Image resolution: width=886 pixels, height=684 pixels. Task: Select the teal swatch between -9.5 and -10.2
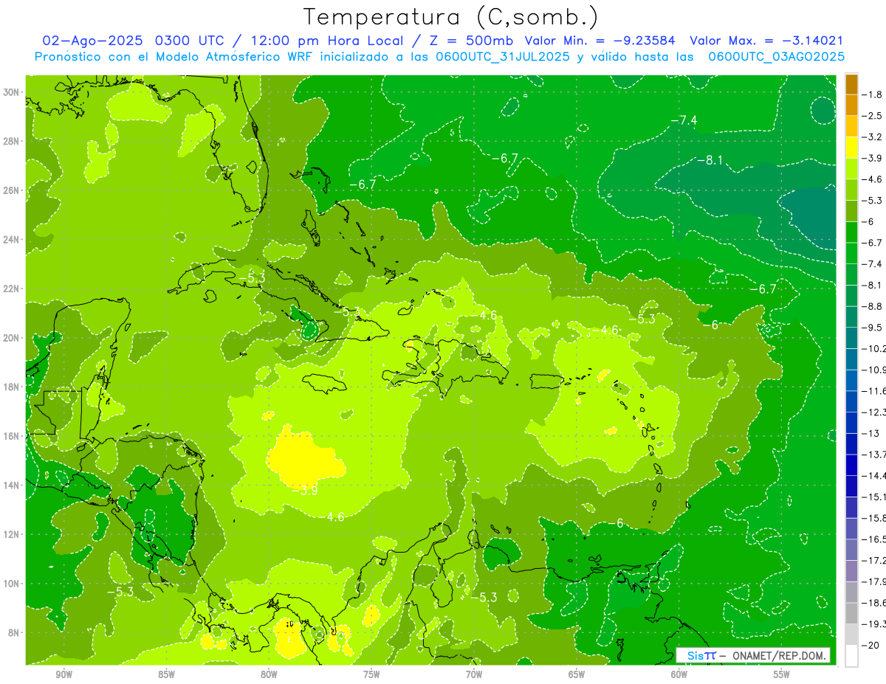(x=851, y=338)
